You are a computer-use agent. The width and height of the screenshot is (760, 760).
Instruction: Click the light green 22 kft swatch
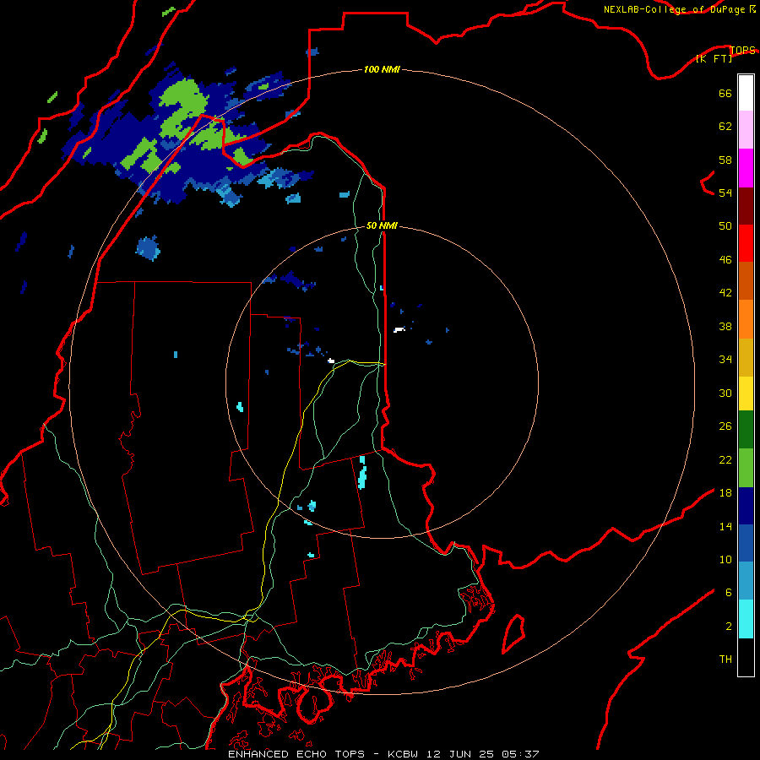pos(746,468)
